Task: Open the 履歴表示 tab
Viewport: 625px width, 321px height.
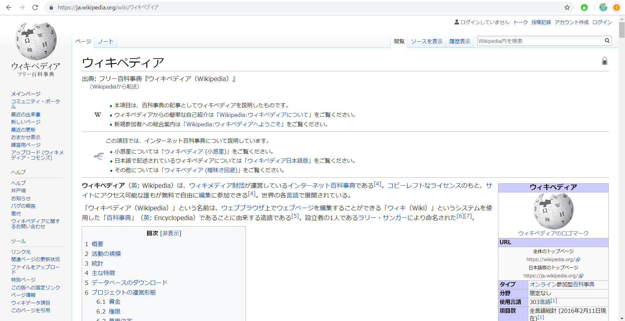Action: 460,41
